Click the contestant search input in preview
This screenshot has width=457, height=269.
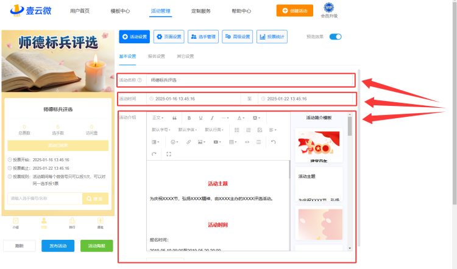(x=45, y=199)
